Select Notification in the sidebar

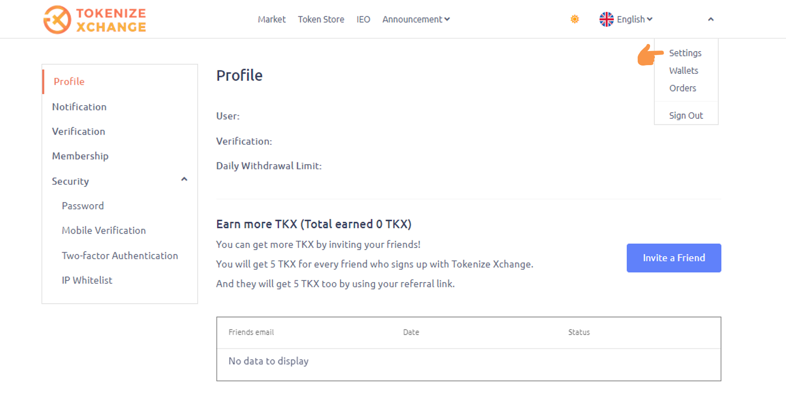(79, 107)
